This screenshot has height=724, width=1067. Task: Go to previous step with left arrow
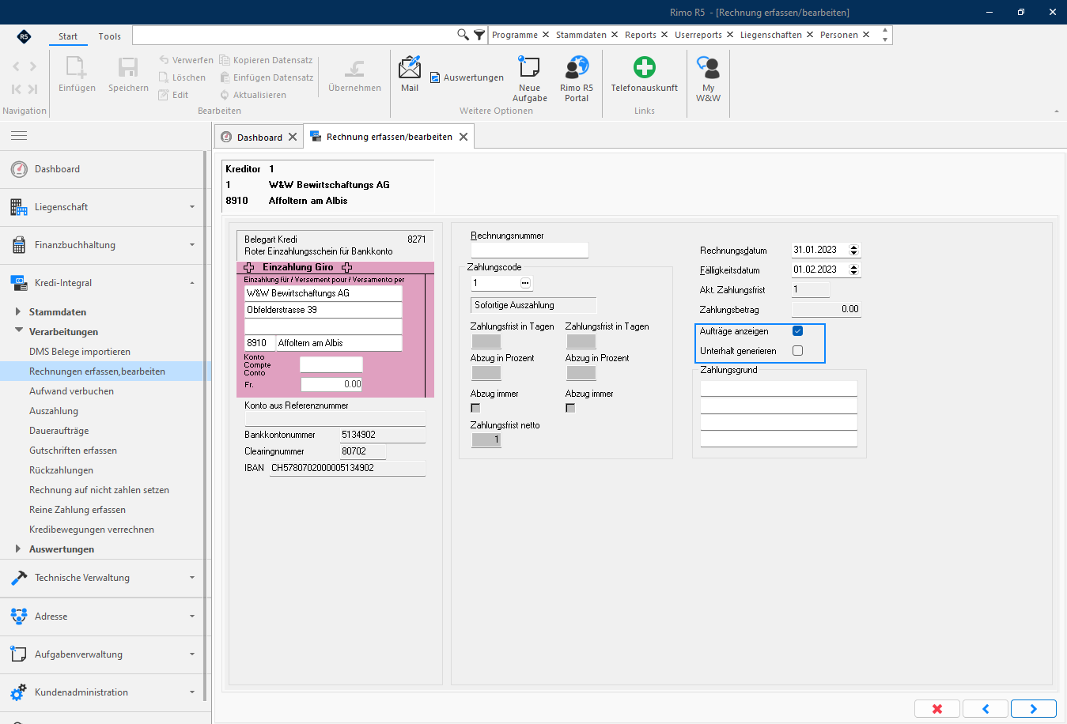(986, 708)
